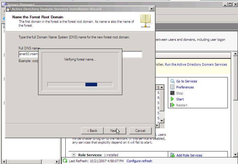The image size is (238, 164).
Task: Run the Active Directory Domain Services link
Action: (196, 64)
